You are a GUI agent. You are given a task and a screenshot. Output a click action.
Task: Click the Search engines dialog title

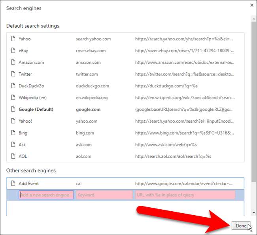point(24,8)
